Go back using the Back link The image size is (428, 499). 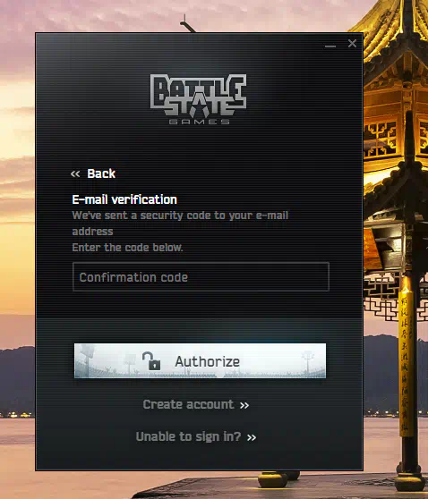(x=101, y=173)
